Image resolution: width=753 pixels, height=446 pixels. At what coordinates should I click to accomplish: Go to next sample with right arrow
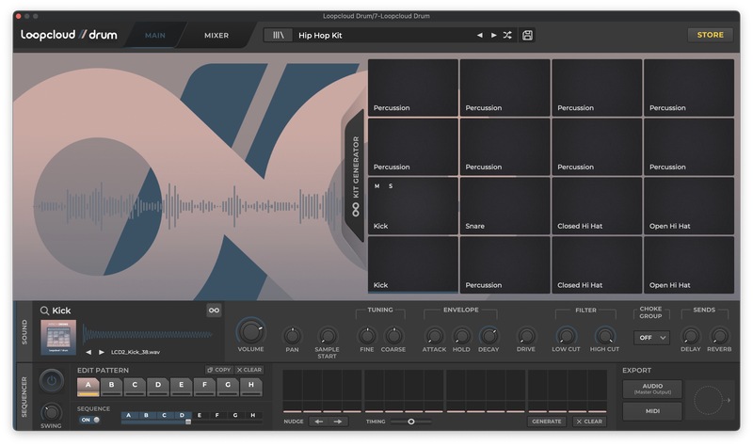click(101, 352)
